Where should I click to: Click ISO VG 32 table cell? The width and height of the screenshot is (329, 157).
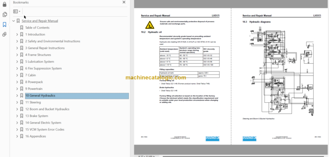[x=211, y=55]
